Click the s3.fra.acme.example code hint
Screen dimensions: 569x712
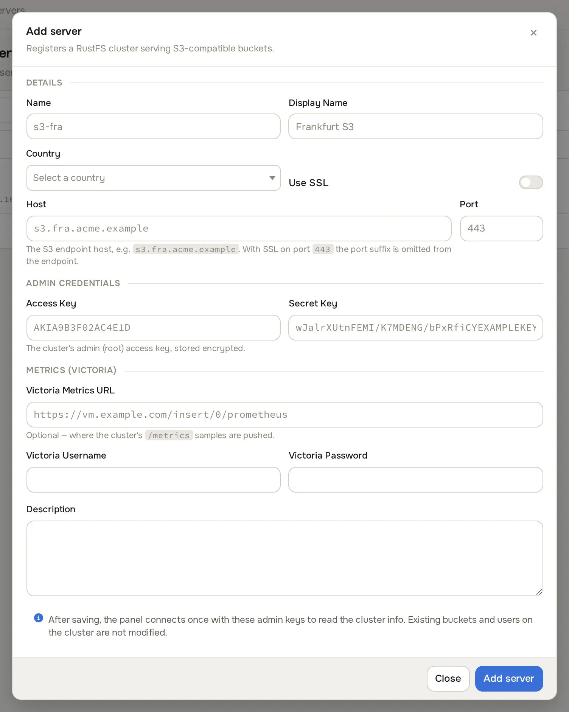tap(186, 249)
